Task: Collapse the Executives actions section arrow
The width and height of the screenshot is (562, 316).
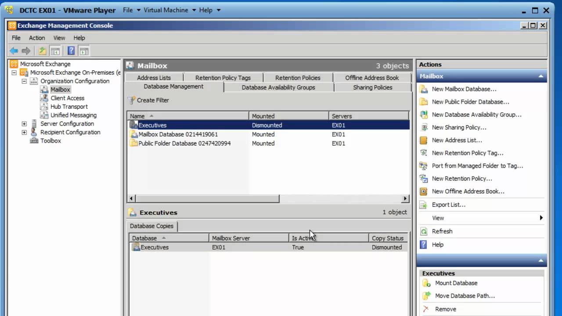Action: click(541, 261)
